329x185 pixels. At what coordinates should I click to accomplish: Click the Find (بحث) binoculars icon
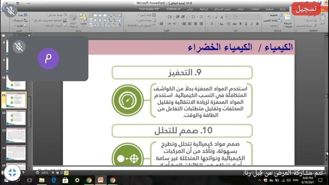point(26,15)
